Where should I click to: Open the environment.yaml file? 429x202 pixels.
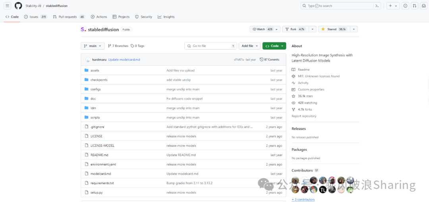103,164
